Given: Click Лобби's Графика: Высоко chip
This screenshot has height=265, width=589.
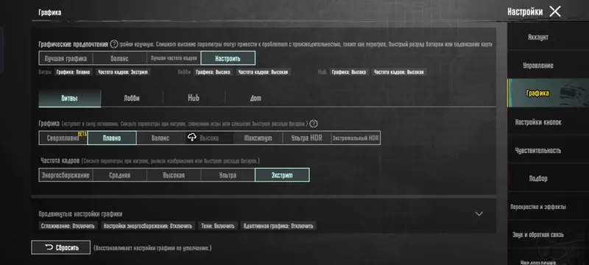Looking at the screenshot, I should (x=213, y=71).
